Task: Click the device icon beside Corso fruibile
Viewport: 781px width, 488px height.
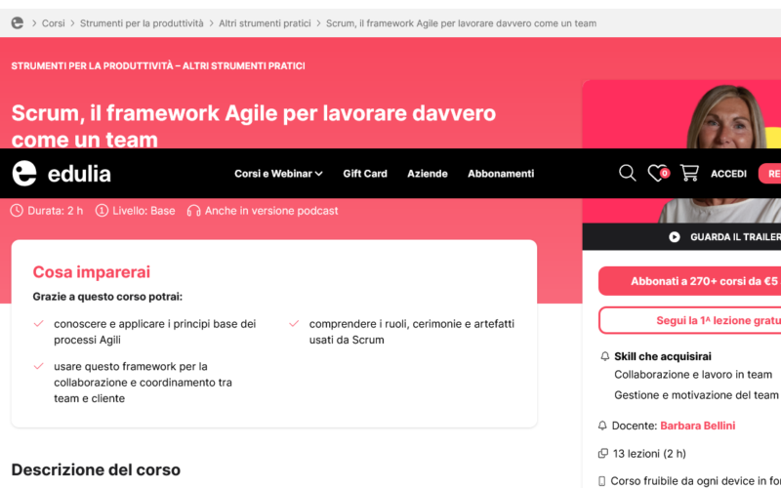Action: (601, 481)
